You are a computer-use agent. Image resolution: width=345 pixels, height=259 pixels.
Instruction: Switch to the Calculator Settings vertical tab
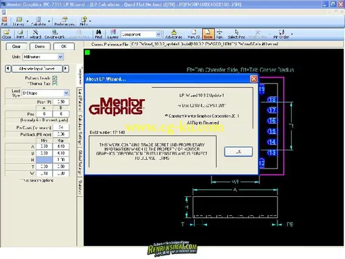80,130
